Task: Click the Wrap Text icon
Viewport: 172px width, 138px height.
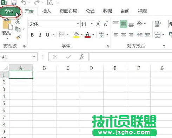Action: (x=158, y=24)
